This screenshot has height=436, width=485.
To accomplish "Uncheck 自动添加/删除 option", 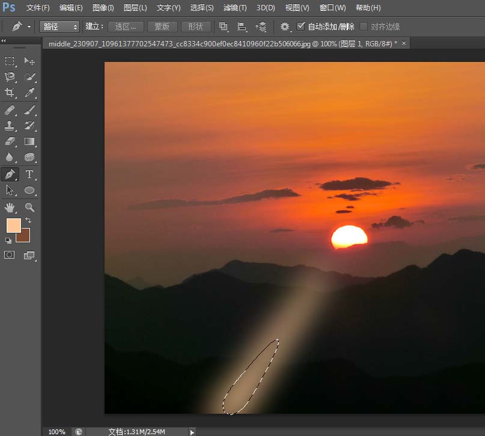I will 301,26.
